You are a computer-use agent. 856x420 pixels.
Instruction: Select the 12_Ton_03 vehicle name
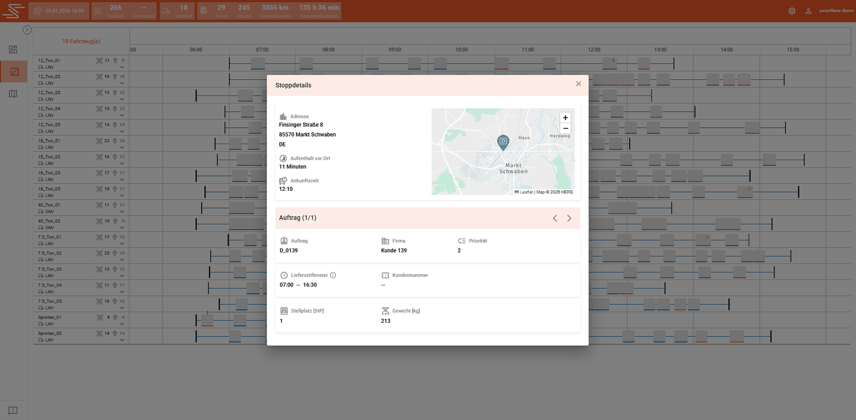coord(49,92)
